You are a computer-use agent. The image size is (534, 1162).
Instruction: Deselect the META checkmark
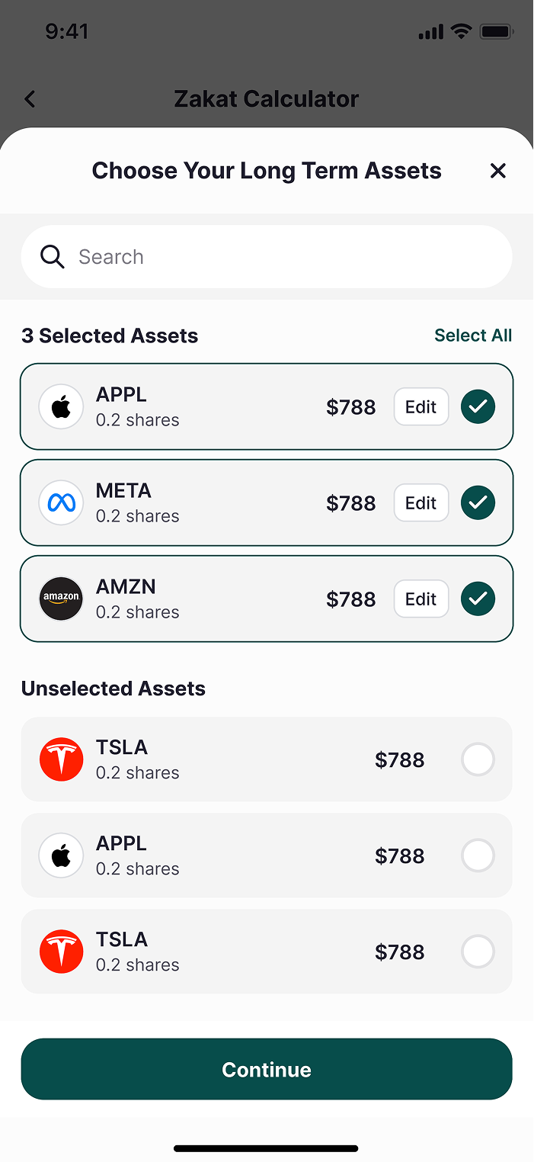[x=478, y=503]
